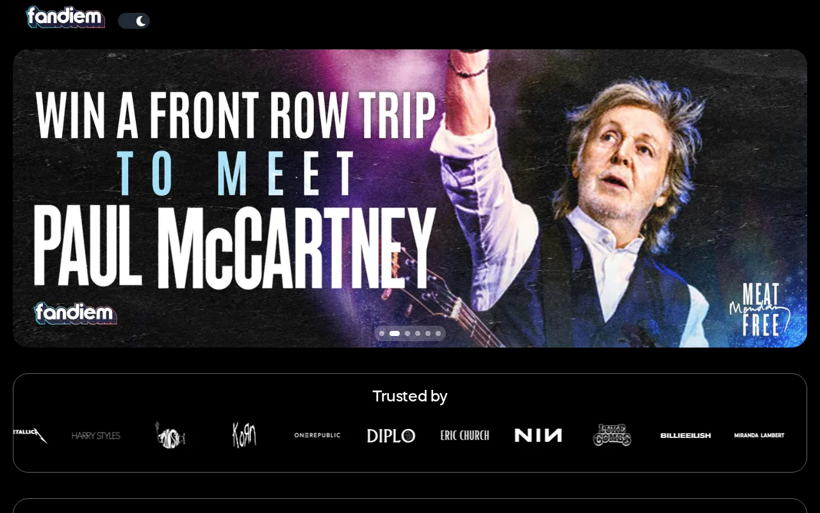Click the Harry Styles logo
This screenshot has height=513, width=820.
coord(96,435)
